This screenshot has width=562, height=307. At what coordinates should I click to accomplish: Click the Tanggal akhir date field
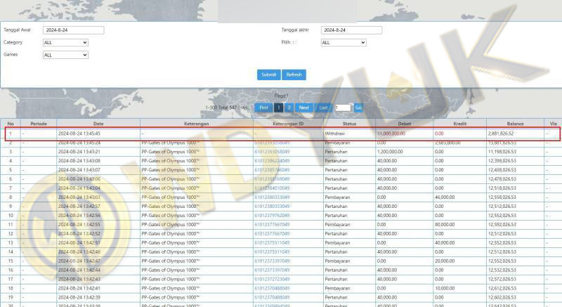click(x=351, y=30)
